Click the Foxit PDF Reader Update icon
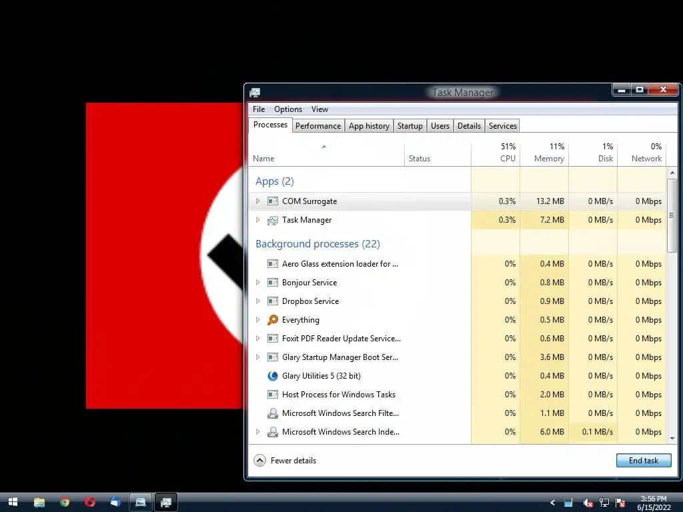Image resolution: width=683 pixels, height=512 pixels. (273, 339)
